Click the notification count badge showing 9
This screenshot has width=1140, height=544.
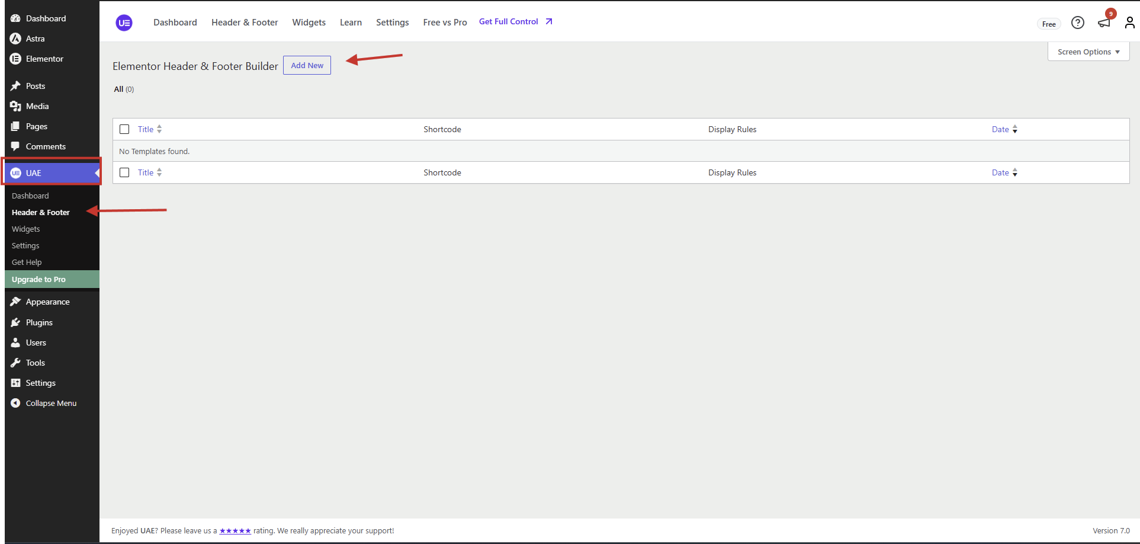(1111, 14)
